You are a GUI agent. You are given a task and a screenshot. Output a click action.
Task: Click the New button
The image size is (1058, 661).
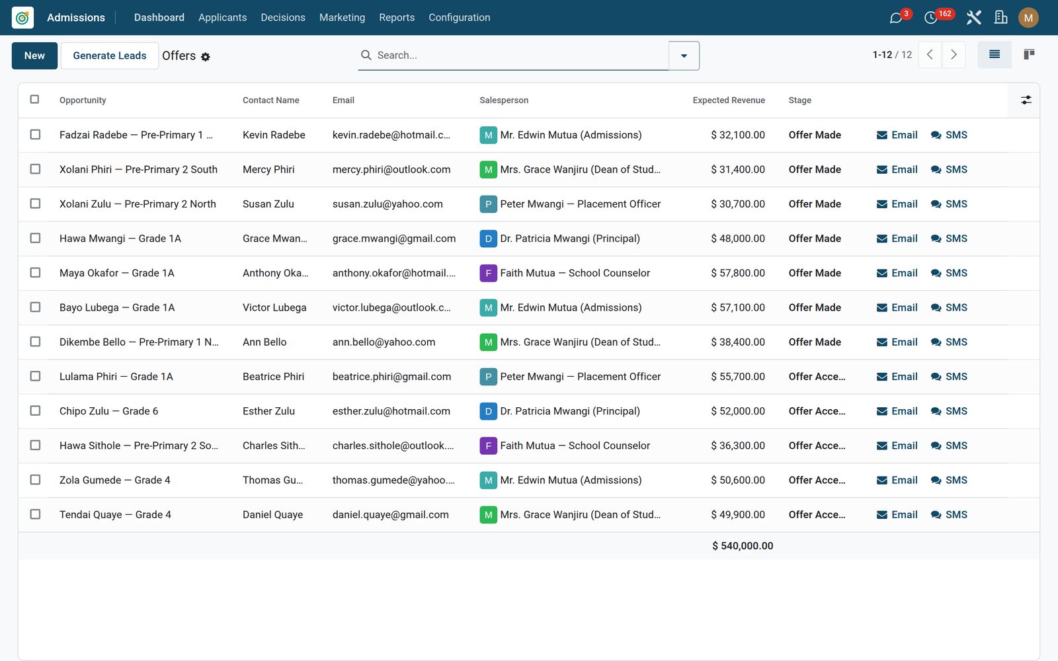[34, 56]
